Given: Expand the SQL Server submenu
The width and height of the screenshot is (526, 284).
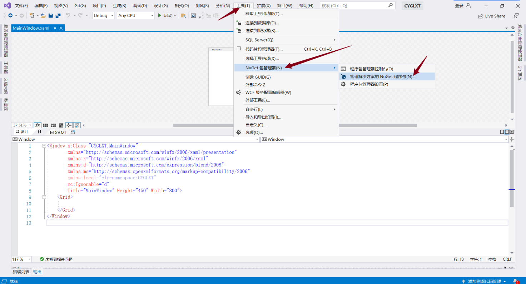Looking at the screenshot, I should coord(286,40).
